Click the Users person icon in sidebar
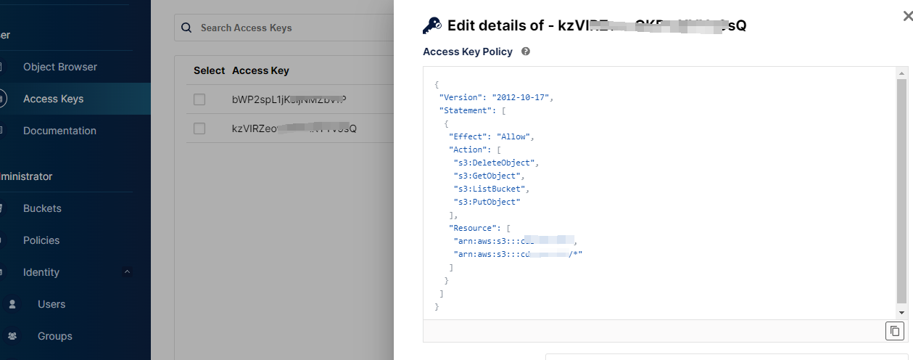The width and height of the screenshot is (913, 360). coord(12,304)
